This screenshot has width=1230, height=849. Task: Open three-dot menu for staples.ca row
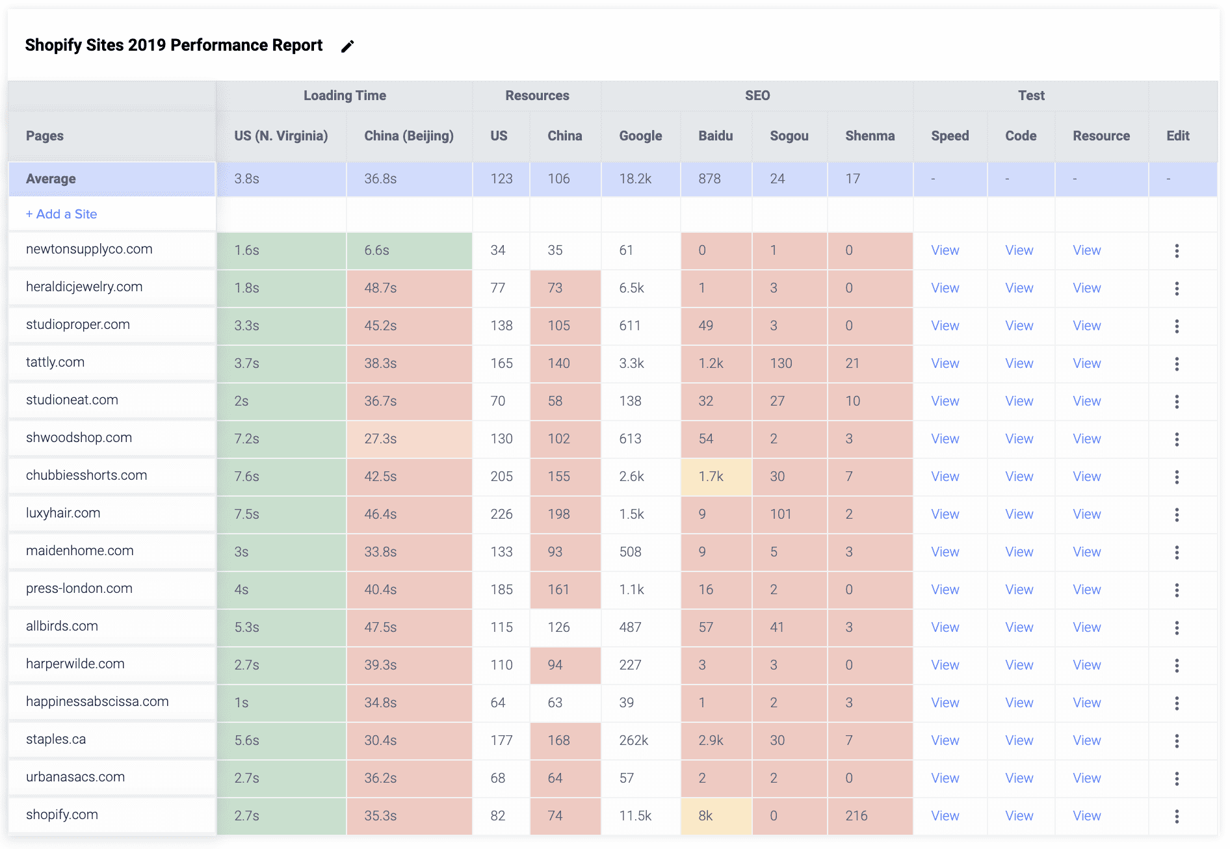pos(1177,741)
